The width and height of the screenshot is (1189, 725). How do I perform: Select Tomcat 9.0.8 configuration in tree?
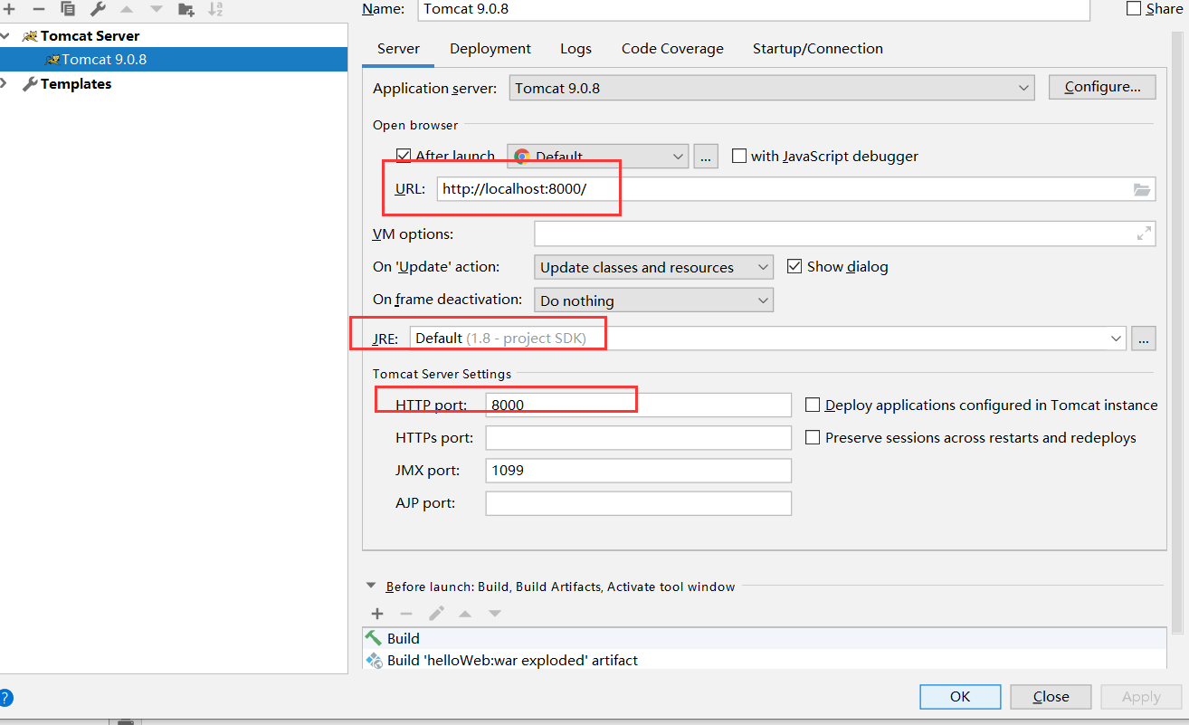[x=174, y=60]
